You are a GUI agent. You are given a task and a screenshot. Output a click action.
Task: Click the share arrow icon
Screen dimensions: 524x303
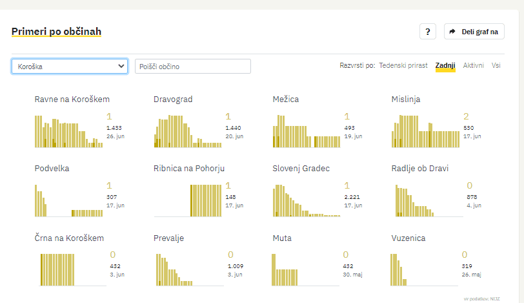(452, 32)
